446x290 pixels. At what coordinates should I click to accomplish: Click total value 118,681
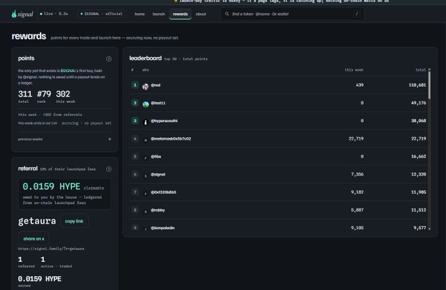pos(417,85)
